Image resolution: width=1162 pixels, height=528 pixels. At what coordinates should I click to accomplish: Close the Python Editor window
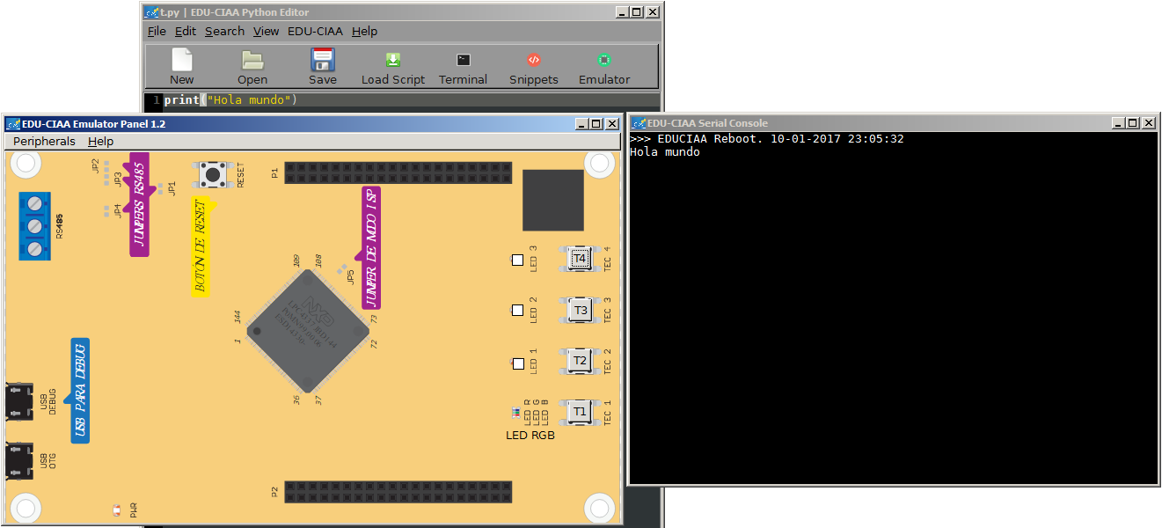coord(653,12)
